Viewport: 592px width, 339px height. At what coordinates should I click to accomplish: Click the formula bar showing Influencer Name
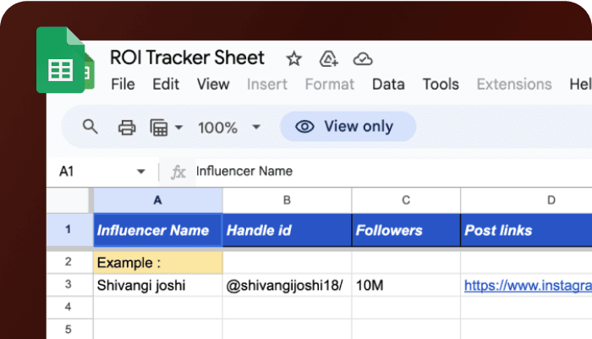(394, 172)
